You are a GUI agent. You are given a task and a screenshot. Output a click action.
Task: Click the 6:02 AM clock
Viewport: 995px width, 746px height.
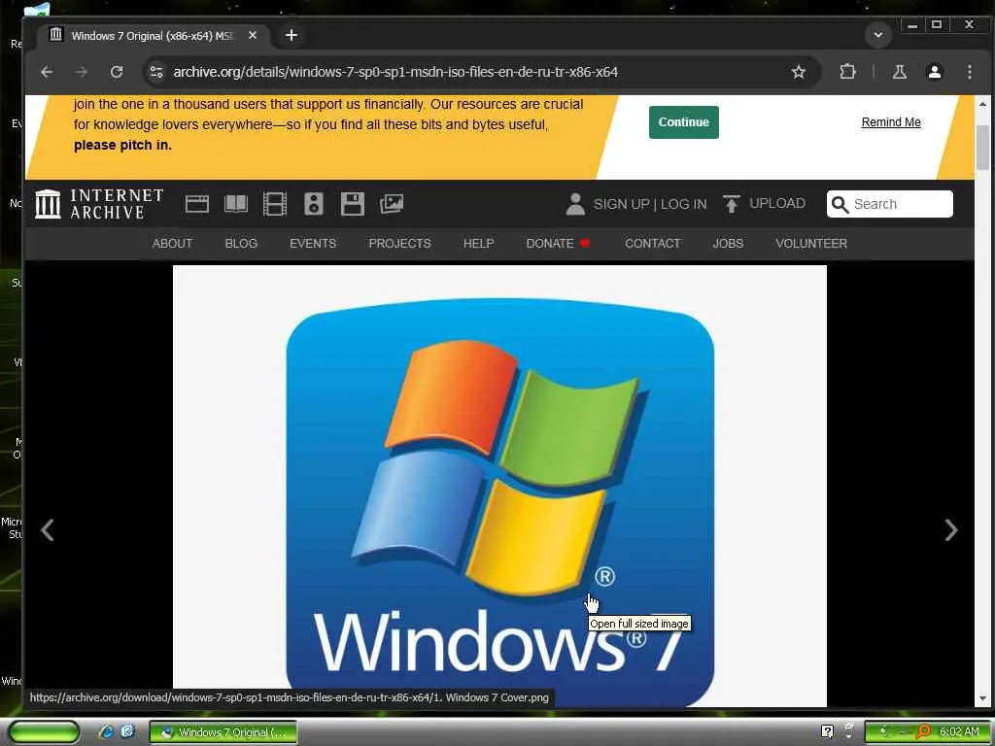pos(959,731)
